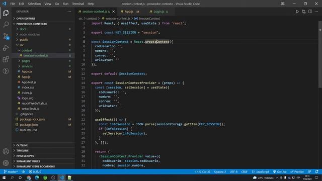Screen dimensions: 322x181
Task: Open Problems errors and warnings count
Action: (35, 171)
